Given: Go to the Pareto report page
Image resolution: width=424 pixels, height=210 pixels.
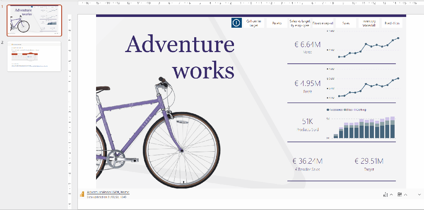Looking at the screenshot, I should click(277, 23).
